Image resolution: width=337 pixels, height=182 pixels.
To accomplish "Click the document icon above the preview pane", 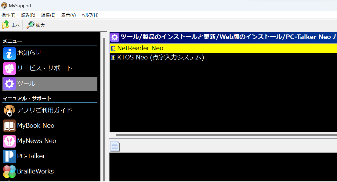I will [115, 146].
